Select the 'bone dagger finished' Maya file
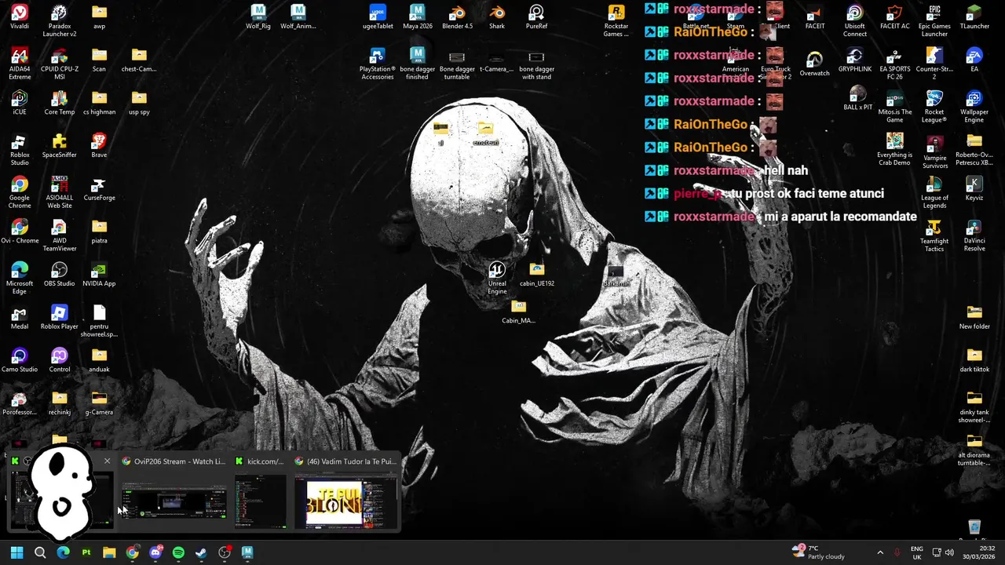This screenshot has height=565, width=1005. [x=417, y=64]
